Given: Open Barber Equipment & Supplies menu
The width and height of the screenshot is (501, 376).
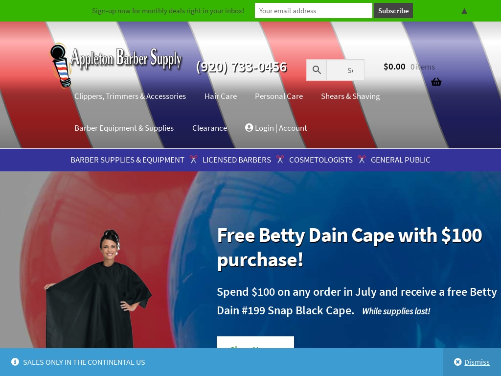Looking at the screenshot, I should (x=124, y=128).
